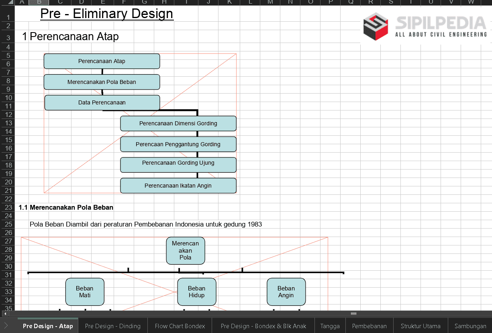Select the Beban Angin flowchart shape
Viewport: 492px width, 333px height.
click(x=286, y=292)
